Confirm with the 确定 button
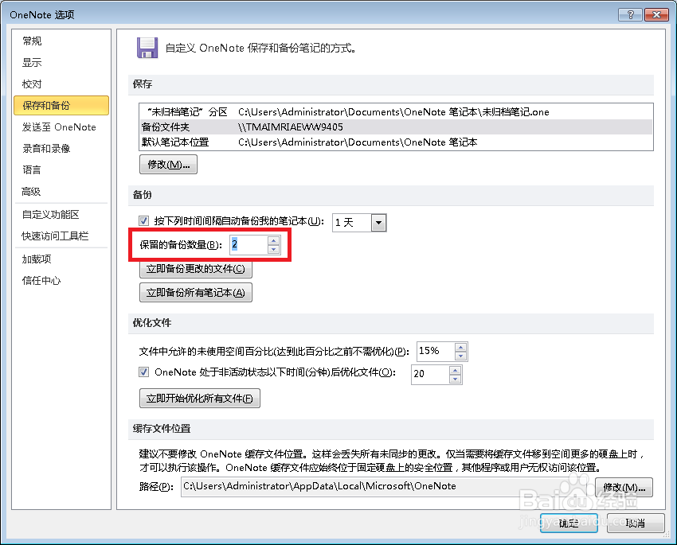This screenshot has height=545, width=677. coord(569,524)
